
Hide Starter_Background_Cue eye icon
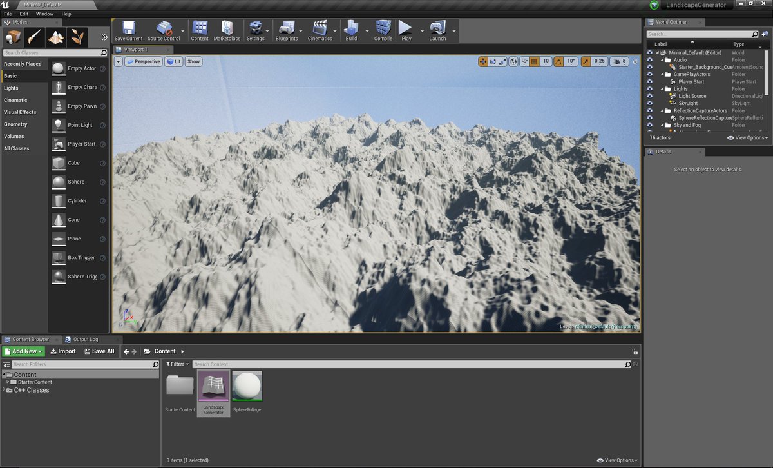(x=650, y=66)
